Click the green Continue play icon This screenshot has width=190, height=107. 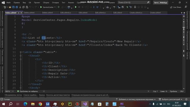click(x=76, y=7)
